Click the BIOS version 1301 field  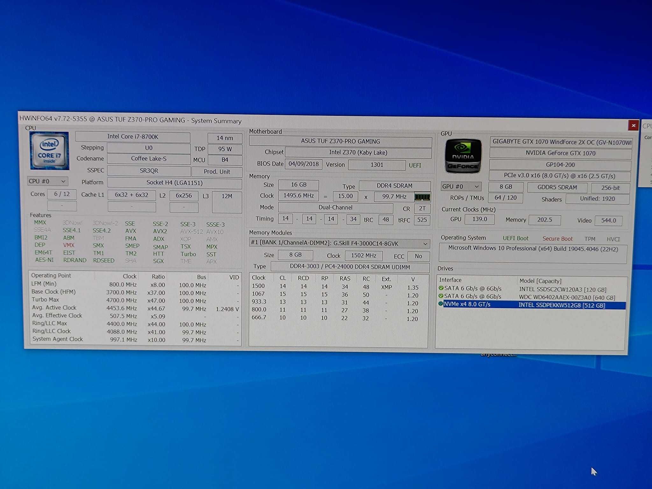tap(377, 165)
